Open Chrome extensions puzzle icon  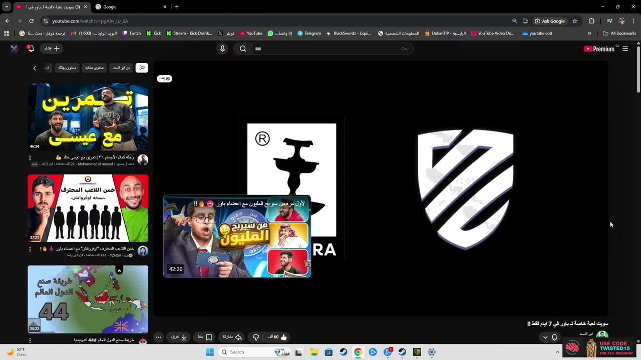pyautogui.click(x=592, y=21)
